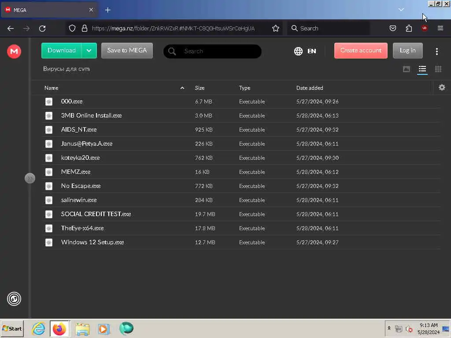The image size is (451, 338).
Task: Sort by the Name column header
Action: click(52, 88)
